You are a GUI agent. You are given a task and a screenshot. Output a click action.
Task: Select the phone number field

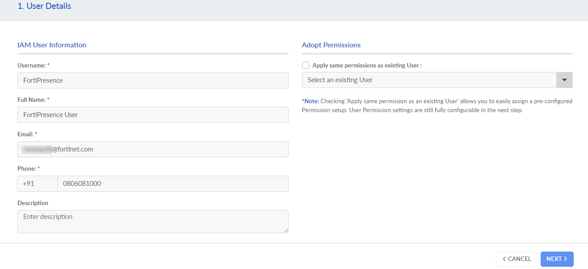click(172, 184)
